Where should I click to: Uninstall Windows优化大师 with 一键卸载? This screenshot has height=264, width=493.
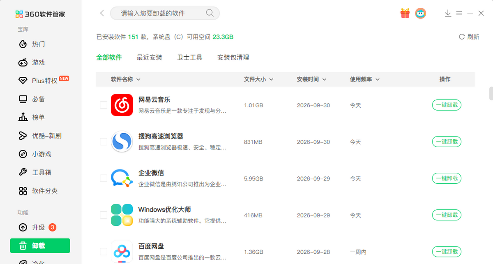[x=447, y=215]
